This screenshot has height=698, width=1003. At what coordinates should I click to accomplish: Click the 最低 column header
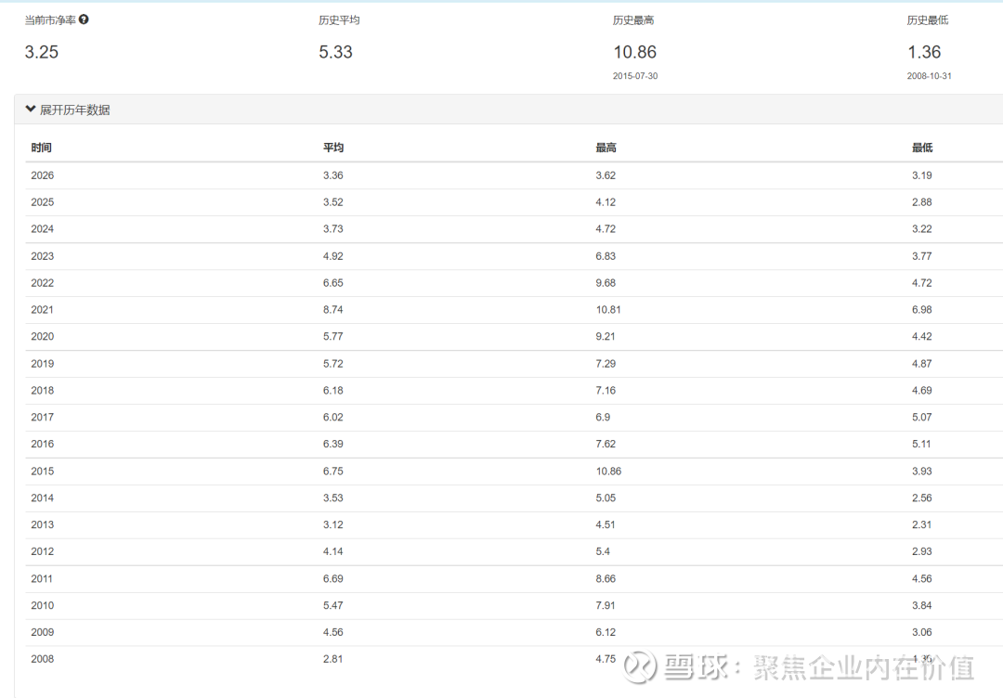coord(922,148)
